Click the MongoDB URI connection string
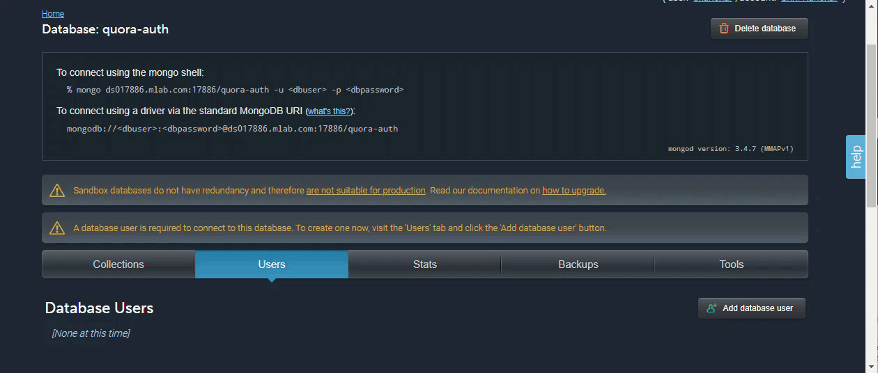This screenshot has height=373, width=878. (232, 129)
